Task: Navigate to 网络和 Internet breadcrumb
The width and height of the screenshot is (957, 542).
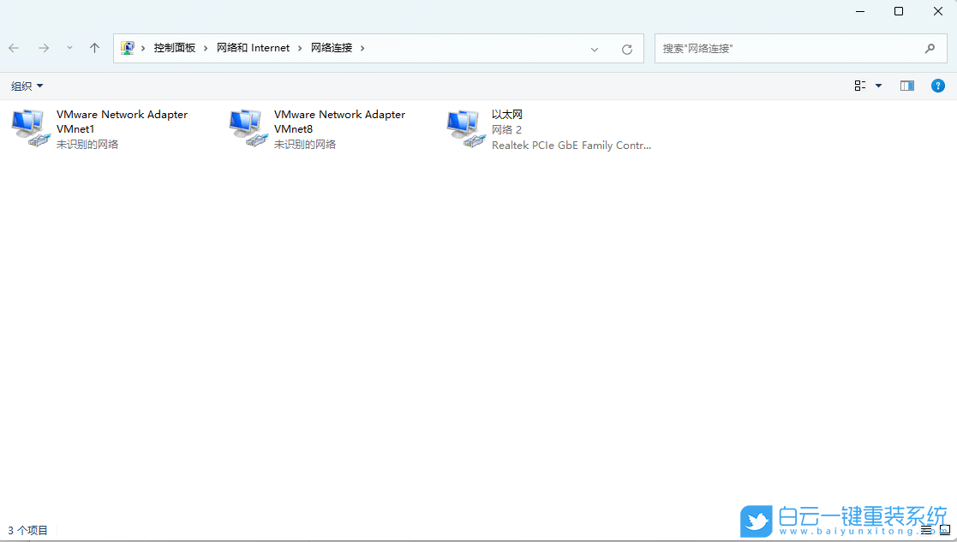Action: pyautogui.click(x=254, y=47)
